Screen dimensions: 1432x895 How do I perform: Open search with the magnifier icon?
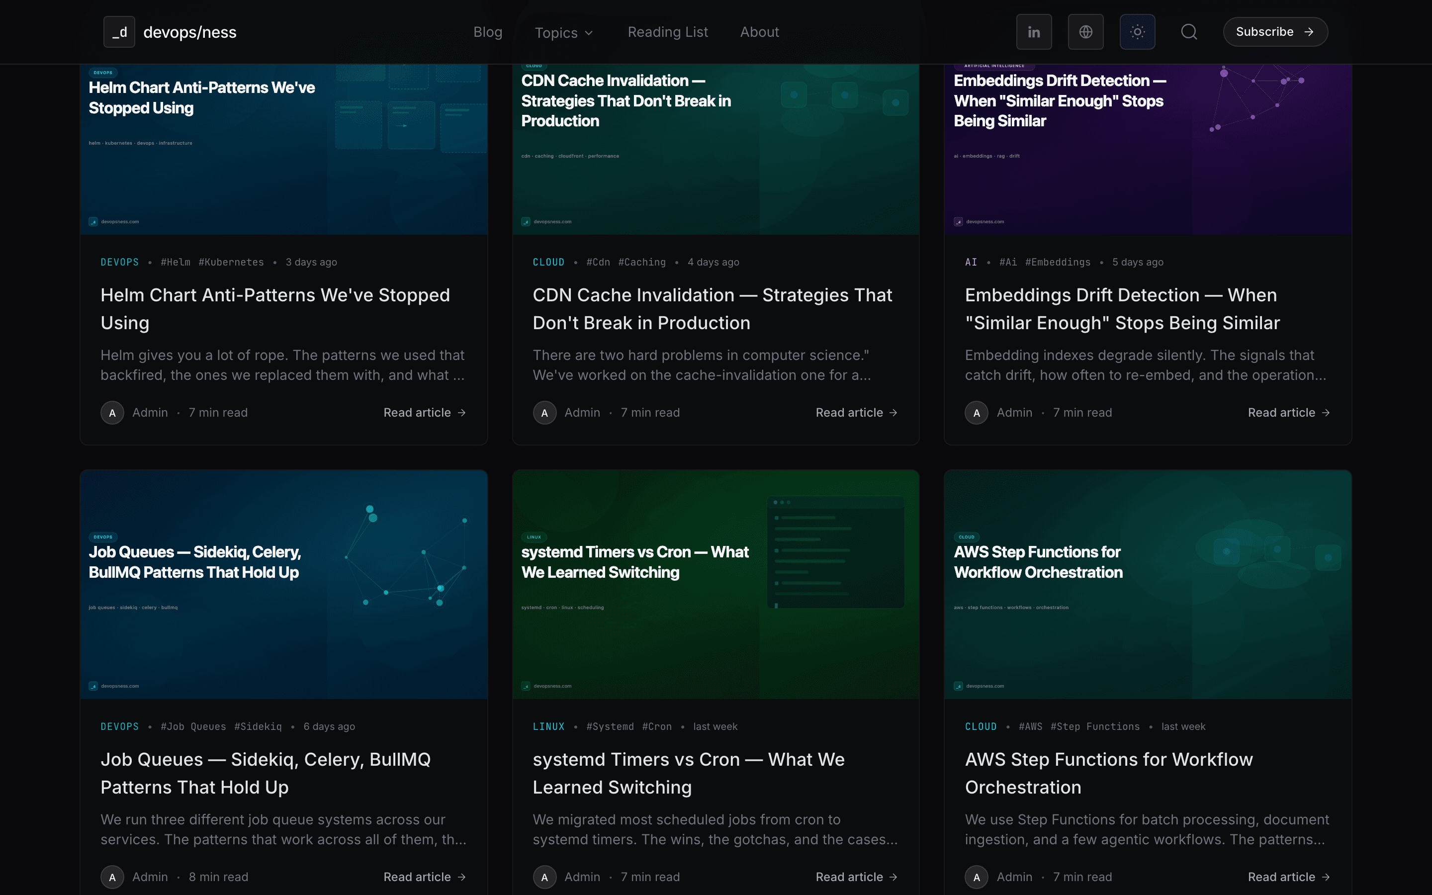pyautogui.click(x=1189, y=32)
